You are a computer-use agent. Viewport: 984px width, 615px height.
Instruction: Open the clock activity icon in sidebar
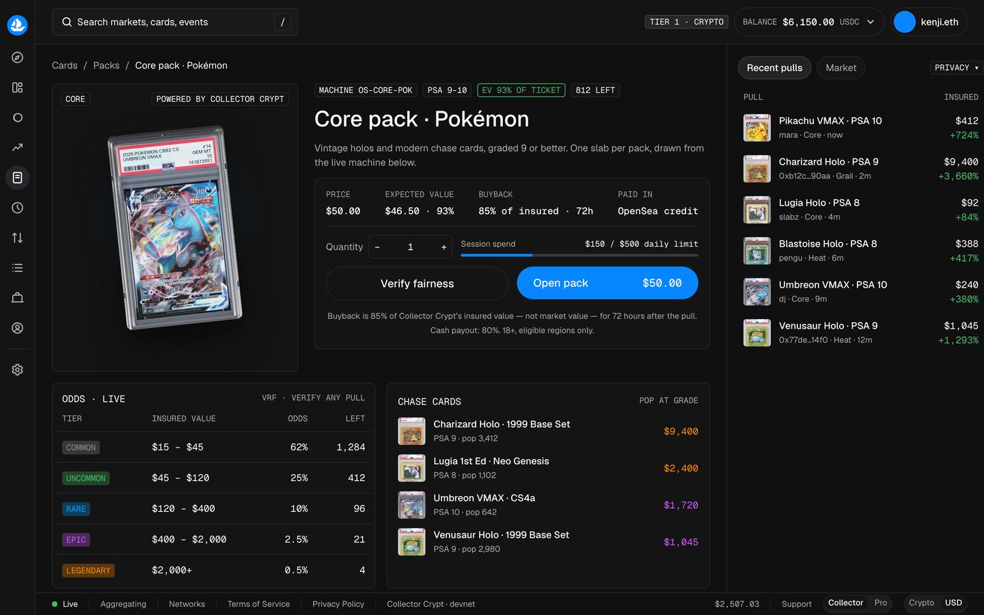(x=18, y=208)
